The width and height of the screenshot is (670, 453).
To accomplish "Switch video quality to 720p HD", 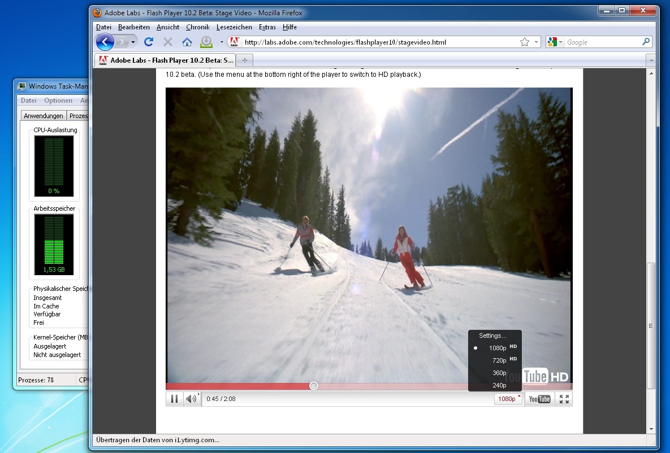I will coord(499,360).
